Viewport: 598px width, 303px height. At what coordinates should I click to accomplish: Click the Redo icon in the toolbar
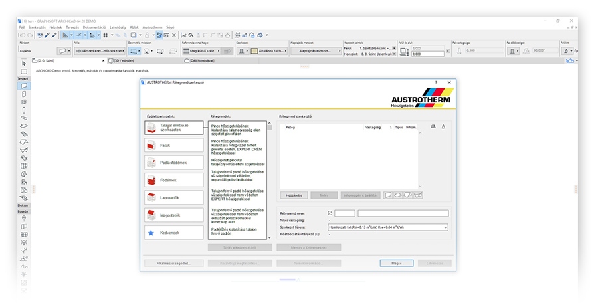pos(30,35)
